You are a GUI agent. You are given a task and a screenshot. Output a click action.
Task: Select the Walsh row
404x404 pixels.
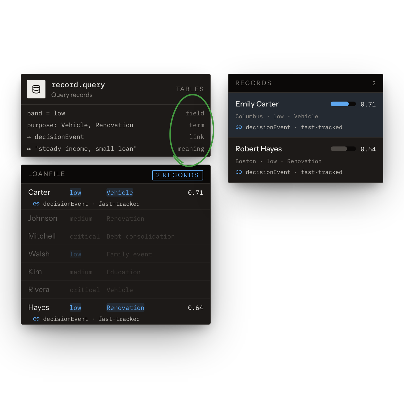116,254
